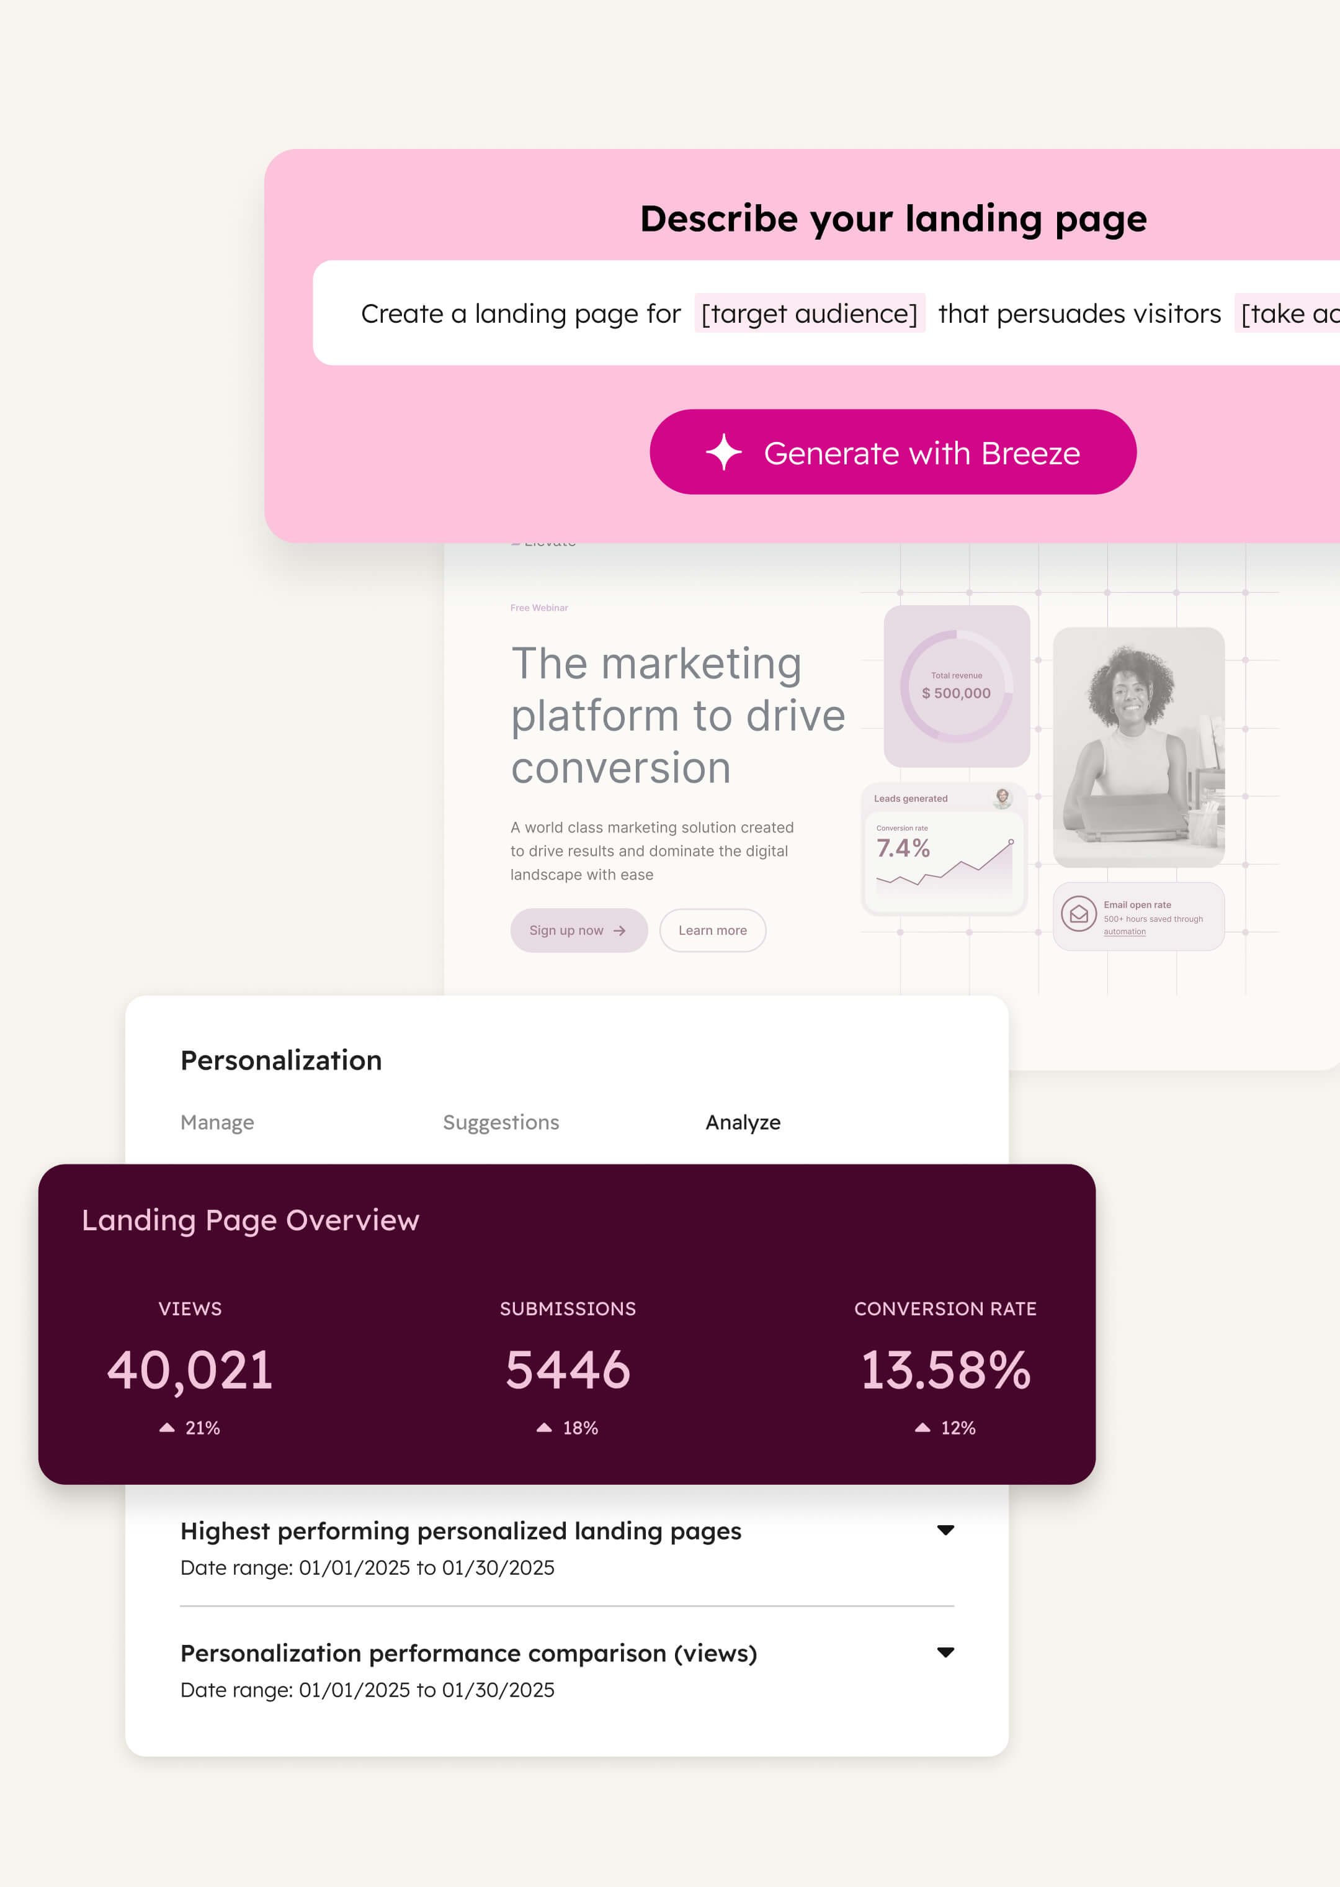Image resolution: width=1340 pixels, height=1887 pixels.
Task: Expand Highest performing personalized landing pages
Action: [x=945, y=1529]
